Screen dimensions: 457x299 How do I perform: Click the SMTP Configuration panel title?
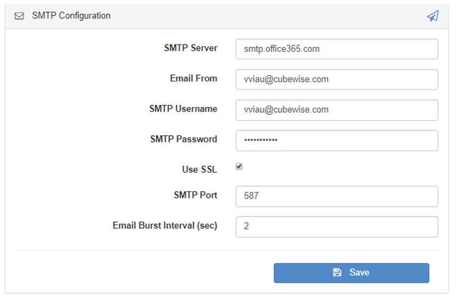tap(71, 15)
